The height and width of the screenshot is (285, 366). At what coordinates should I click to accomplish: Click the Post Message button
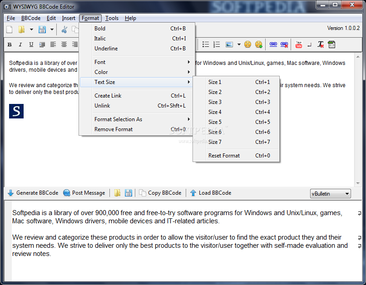point(84,193)
